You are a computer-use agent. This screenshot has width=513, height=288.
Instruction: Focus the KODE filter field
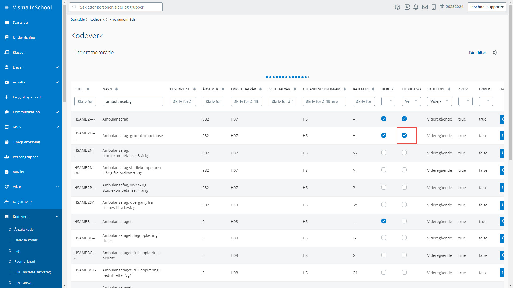click(x=85, y=101)
